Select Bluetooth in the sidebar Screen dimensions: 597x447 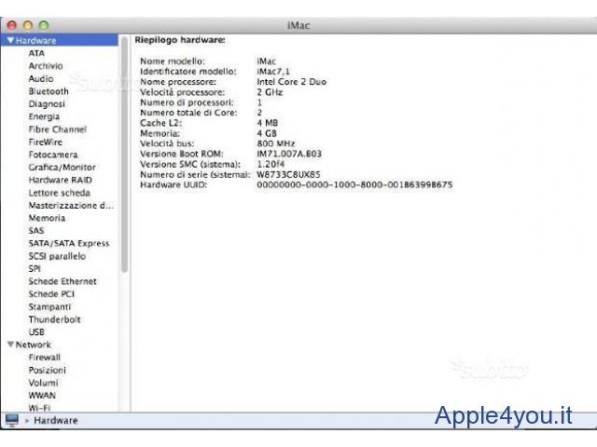coord(49,91)
